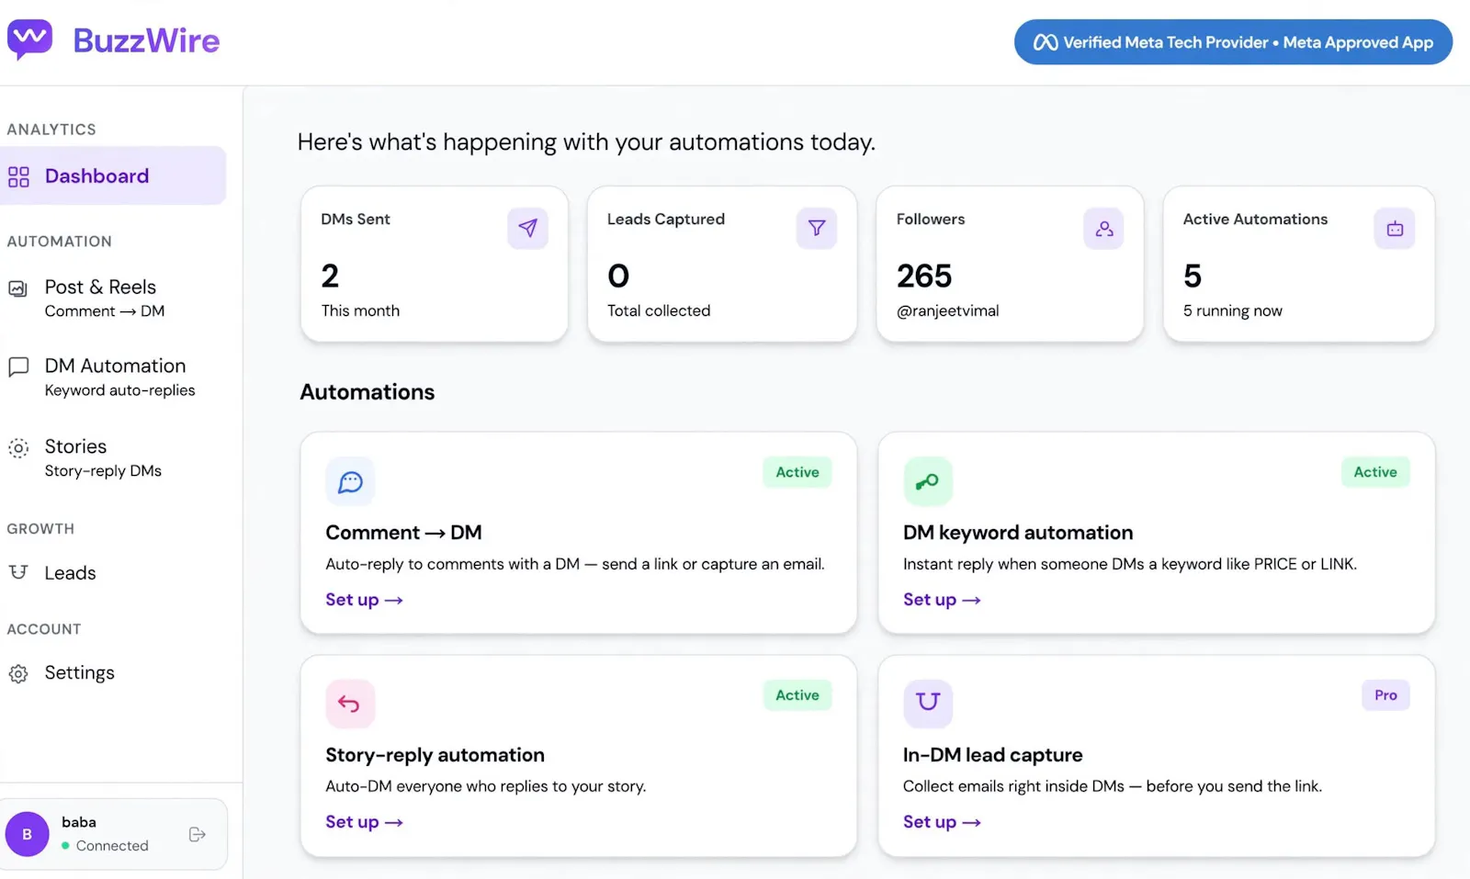Image resolution: width=1470 pixels, height=879 pixels.
Task: Click the Stories circle icon
Action: pos(18,448)
